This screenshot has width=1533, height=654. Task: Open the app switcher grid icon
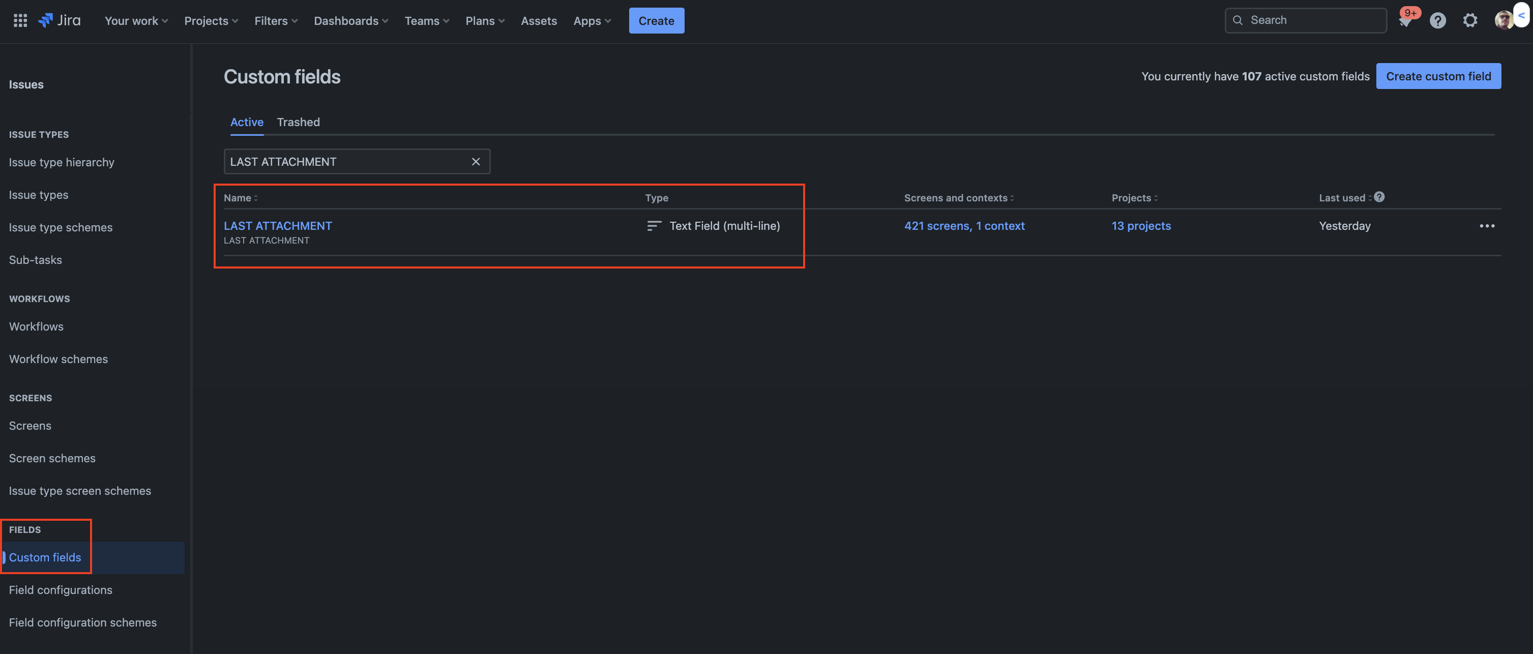click(20, 21)
